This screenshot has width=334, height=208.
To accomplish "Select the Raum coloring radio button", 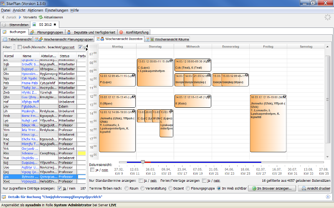I will tap(127, 188).
